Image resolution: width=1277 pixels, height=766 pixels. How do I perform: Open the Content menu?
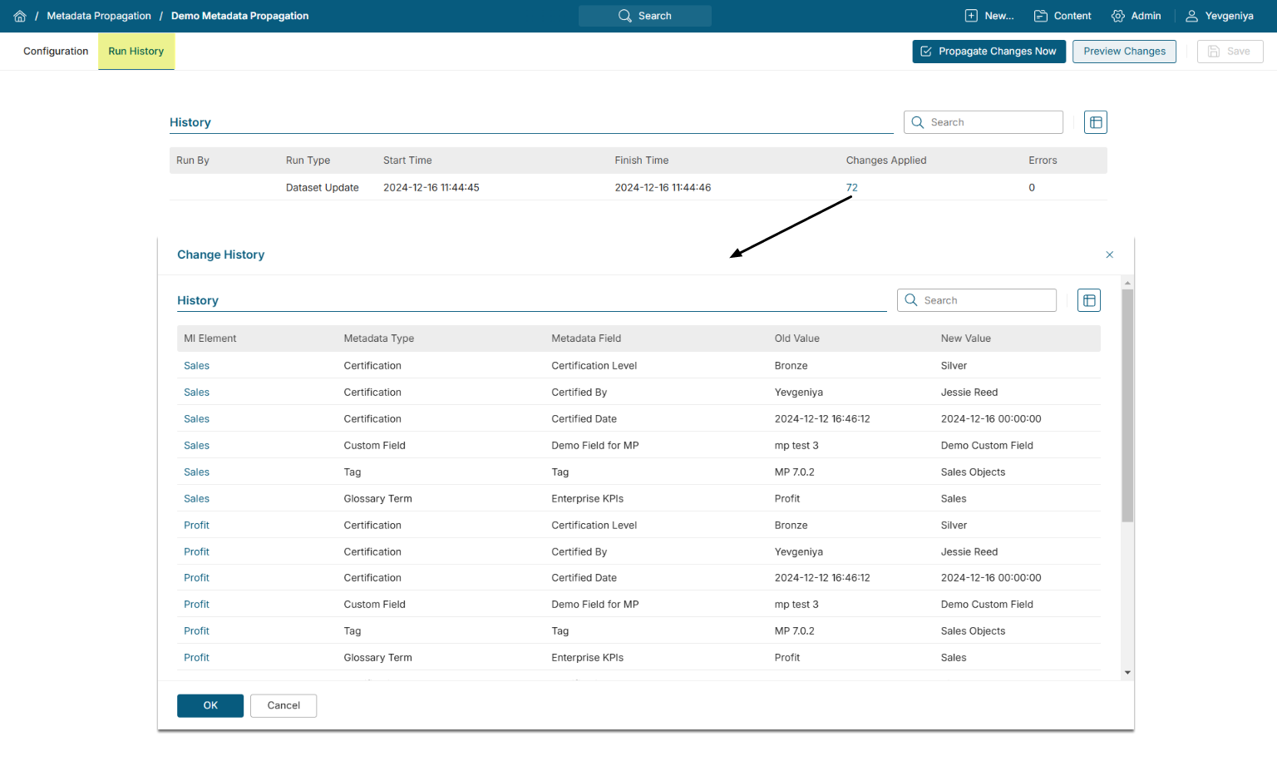pos(1063,16)
